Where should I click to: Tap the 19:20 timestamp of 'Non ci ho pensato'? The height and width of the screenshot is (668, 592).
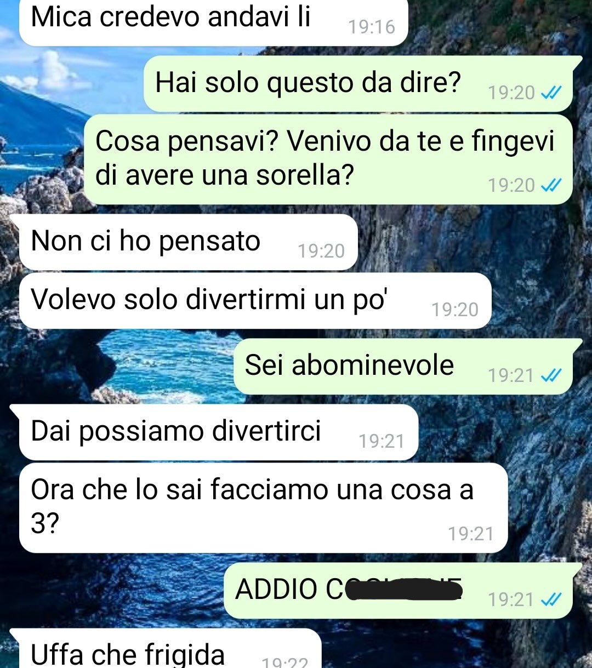321,251
